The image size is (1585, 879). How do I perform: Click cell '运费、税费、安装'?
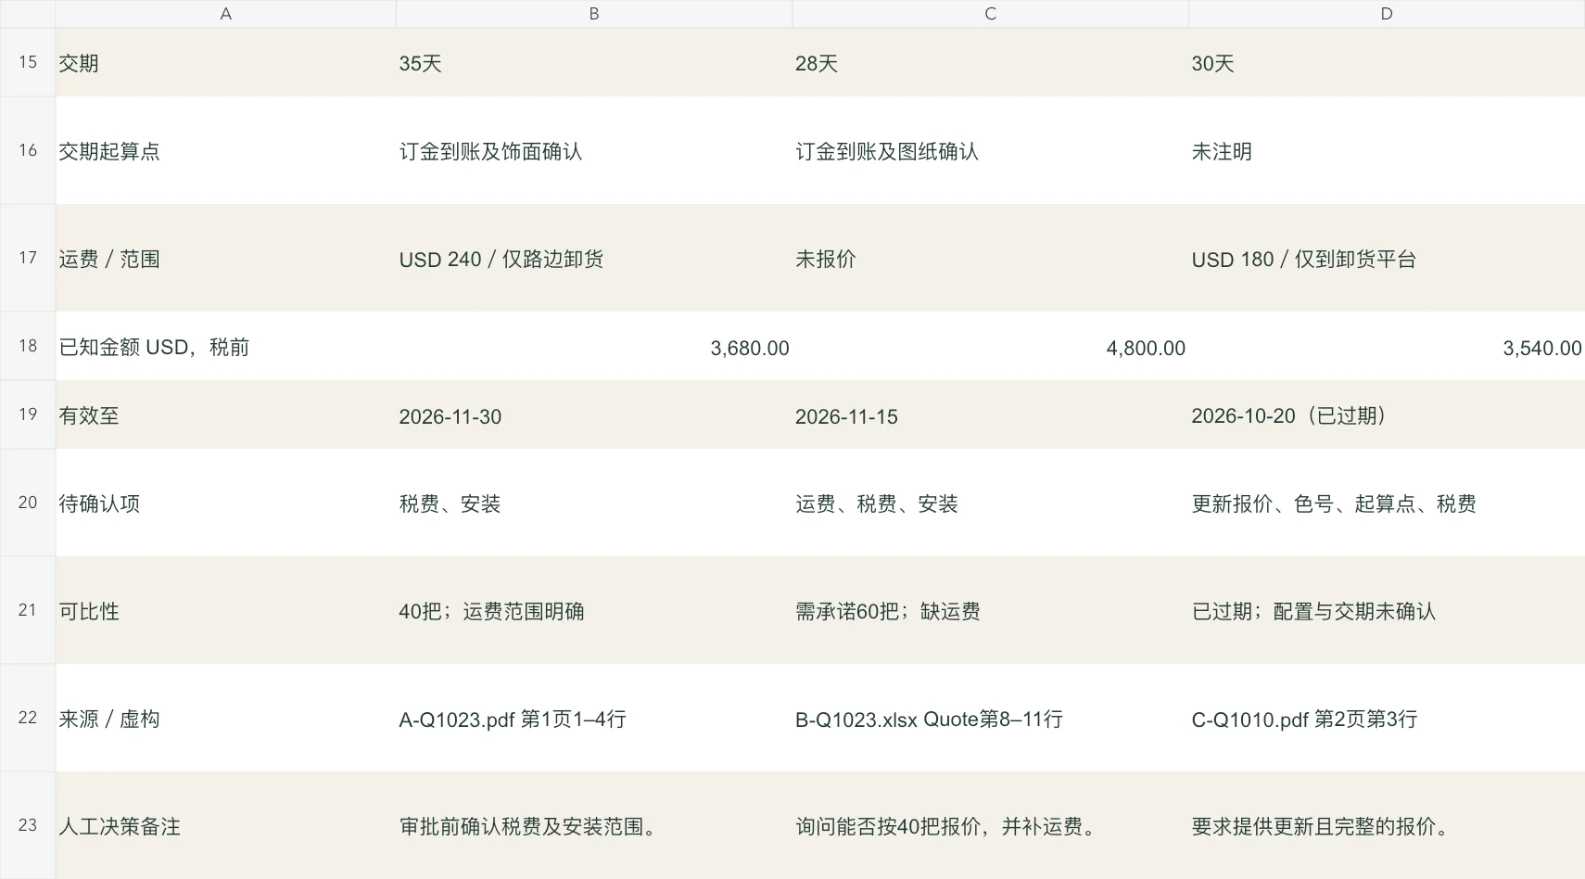tap(990, 503)
